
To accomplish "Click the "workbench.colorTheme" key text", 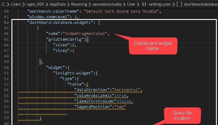I will [x=53, y=11].
